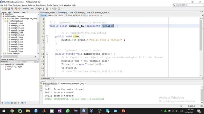Close the example_1a.java tab
Screen dimensions: 204x114
(x=75, y=13)
